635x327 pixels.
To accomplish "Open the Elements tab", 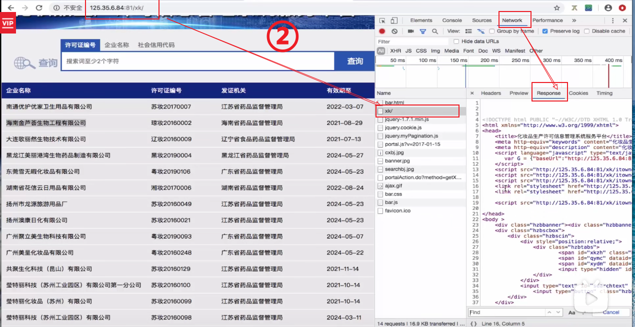I will point(421,20).
